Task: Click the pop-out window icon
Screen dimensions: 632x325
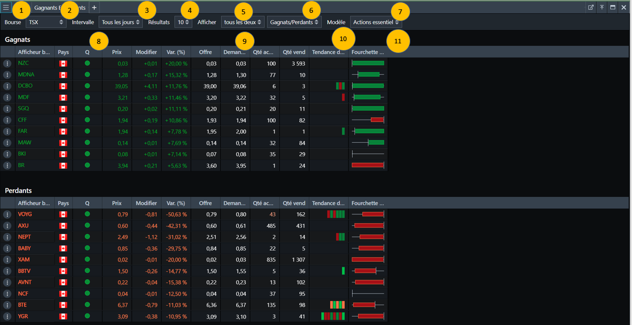Action: coord(591,7)
